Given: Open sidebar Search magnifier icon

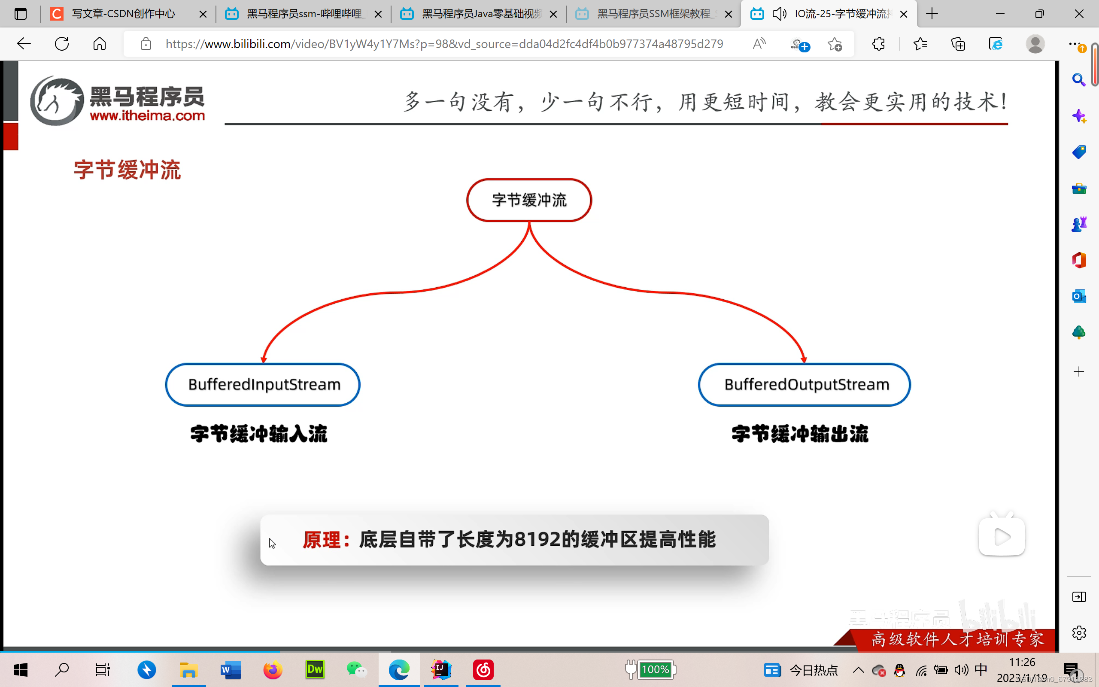Looking at the screenshot, I should (1078, 80).
